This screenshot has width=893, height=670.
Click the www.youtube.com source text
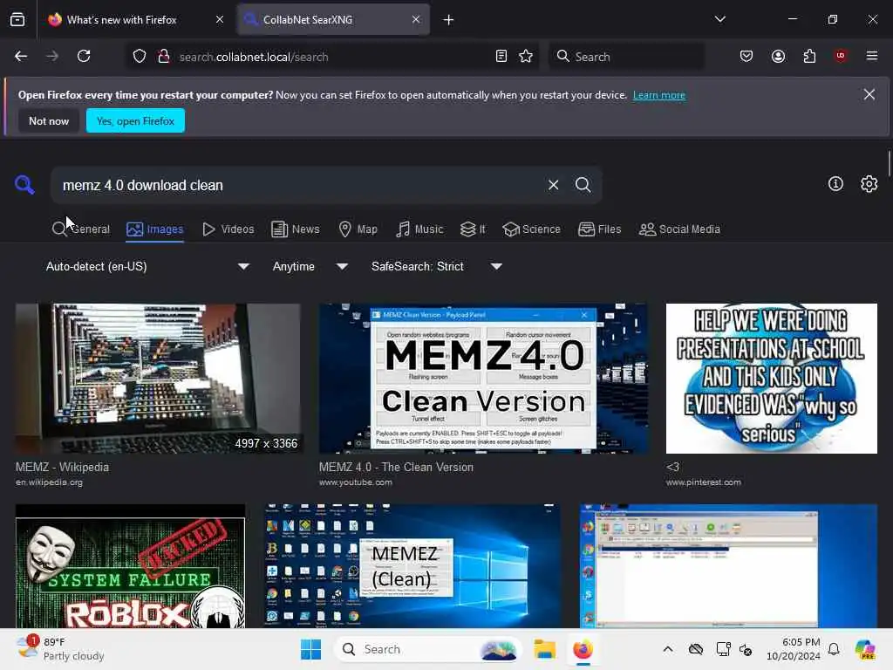[x=356, y=482]
